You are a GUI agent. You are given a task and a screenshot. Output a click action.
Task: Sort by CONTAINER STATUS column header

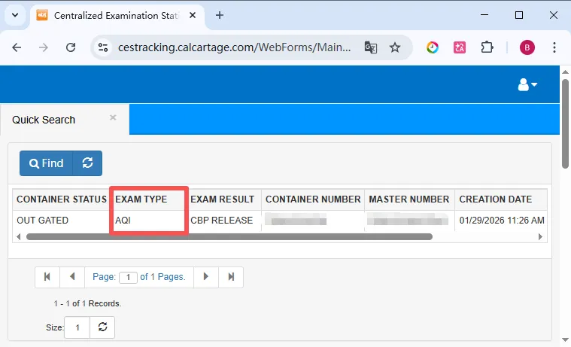tap(61, 199)
